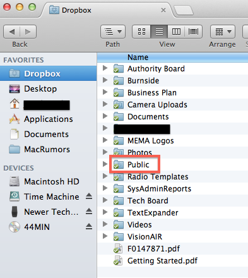Click the Applications icon in sidebar

[15, 119]
